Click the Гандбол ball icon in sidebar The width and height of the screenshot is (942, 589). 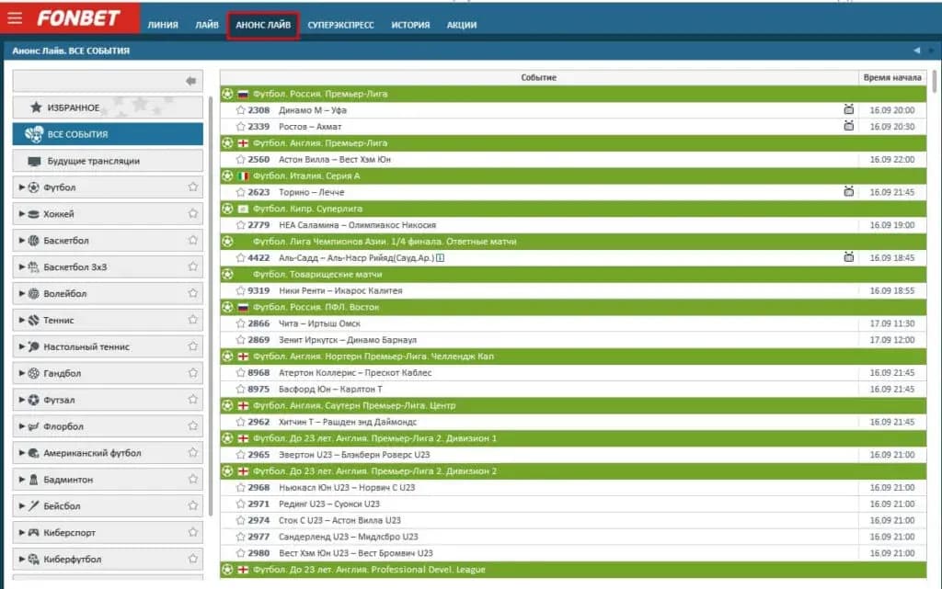[34, 373]
